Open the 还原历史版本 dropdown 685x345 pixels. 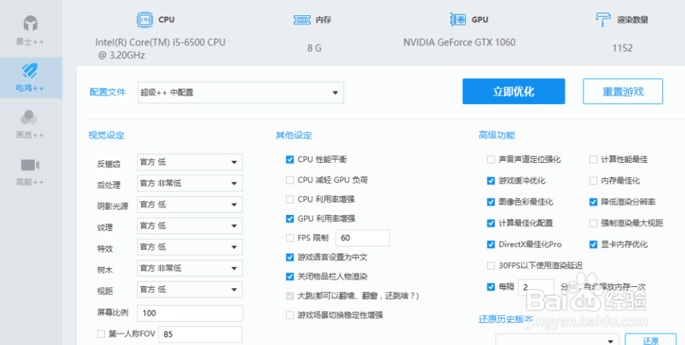coord(558,340)
